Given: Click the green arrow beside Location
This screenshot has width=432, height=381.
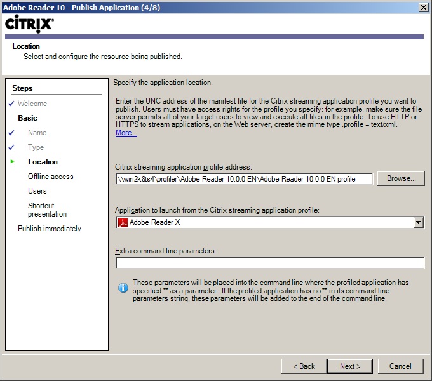Looking at the screenshot, I should (x=13, y=161).
